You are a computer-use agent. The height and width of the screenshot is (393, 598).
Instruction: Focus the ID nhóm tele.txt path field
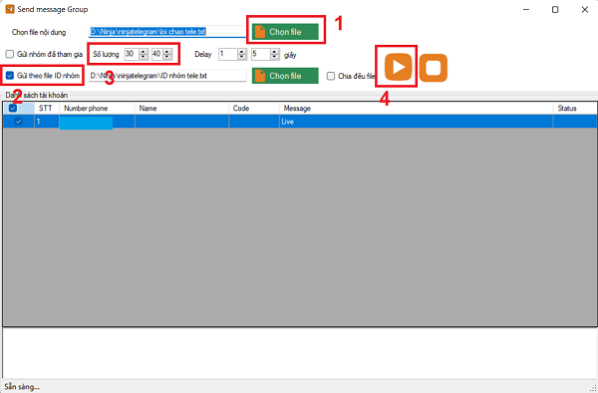point(167,76)
